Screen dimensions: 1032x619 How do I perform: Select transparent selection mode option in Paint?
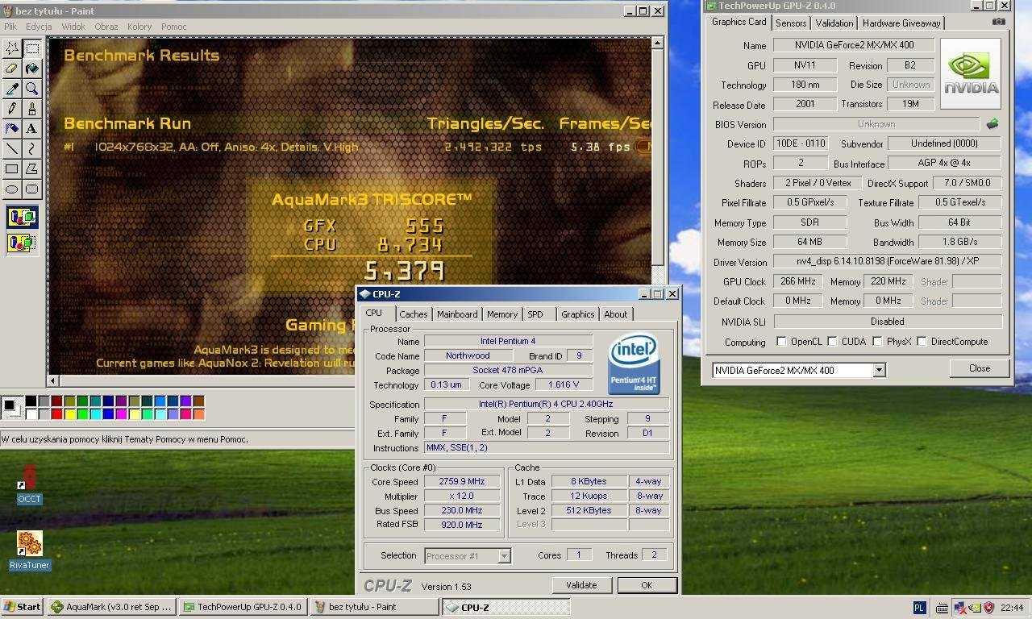pos(22,242)
